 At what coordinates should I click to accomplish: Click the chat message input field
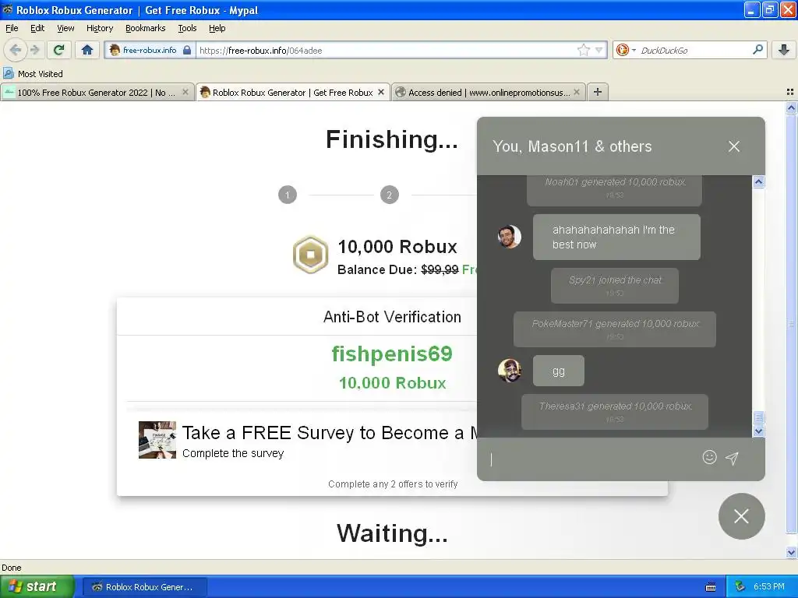pyautogui.click(x=593, y=459)
